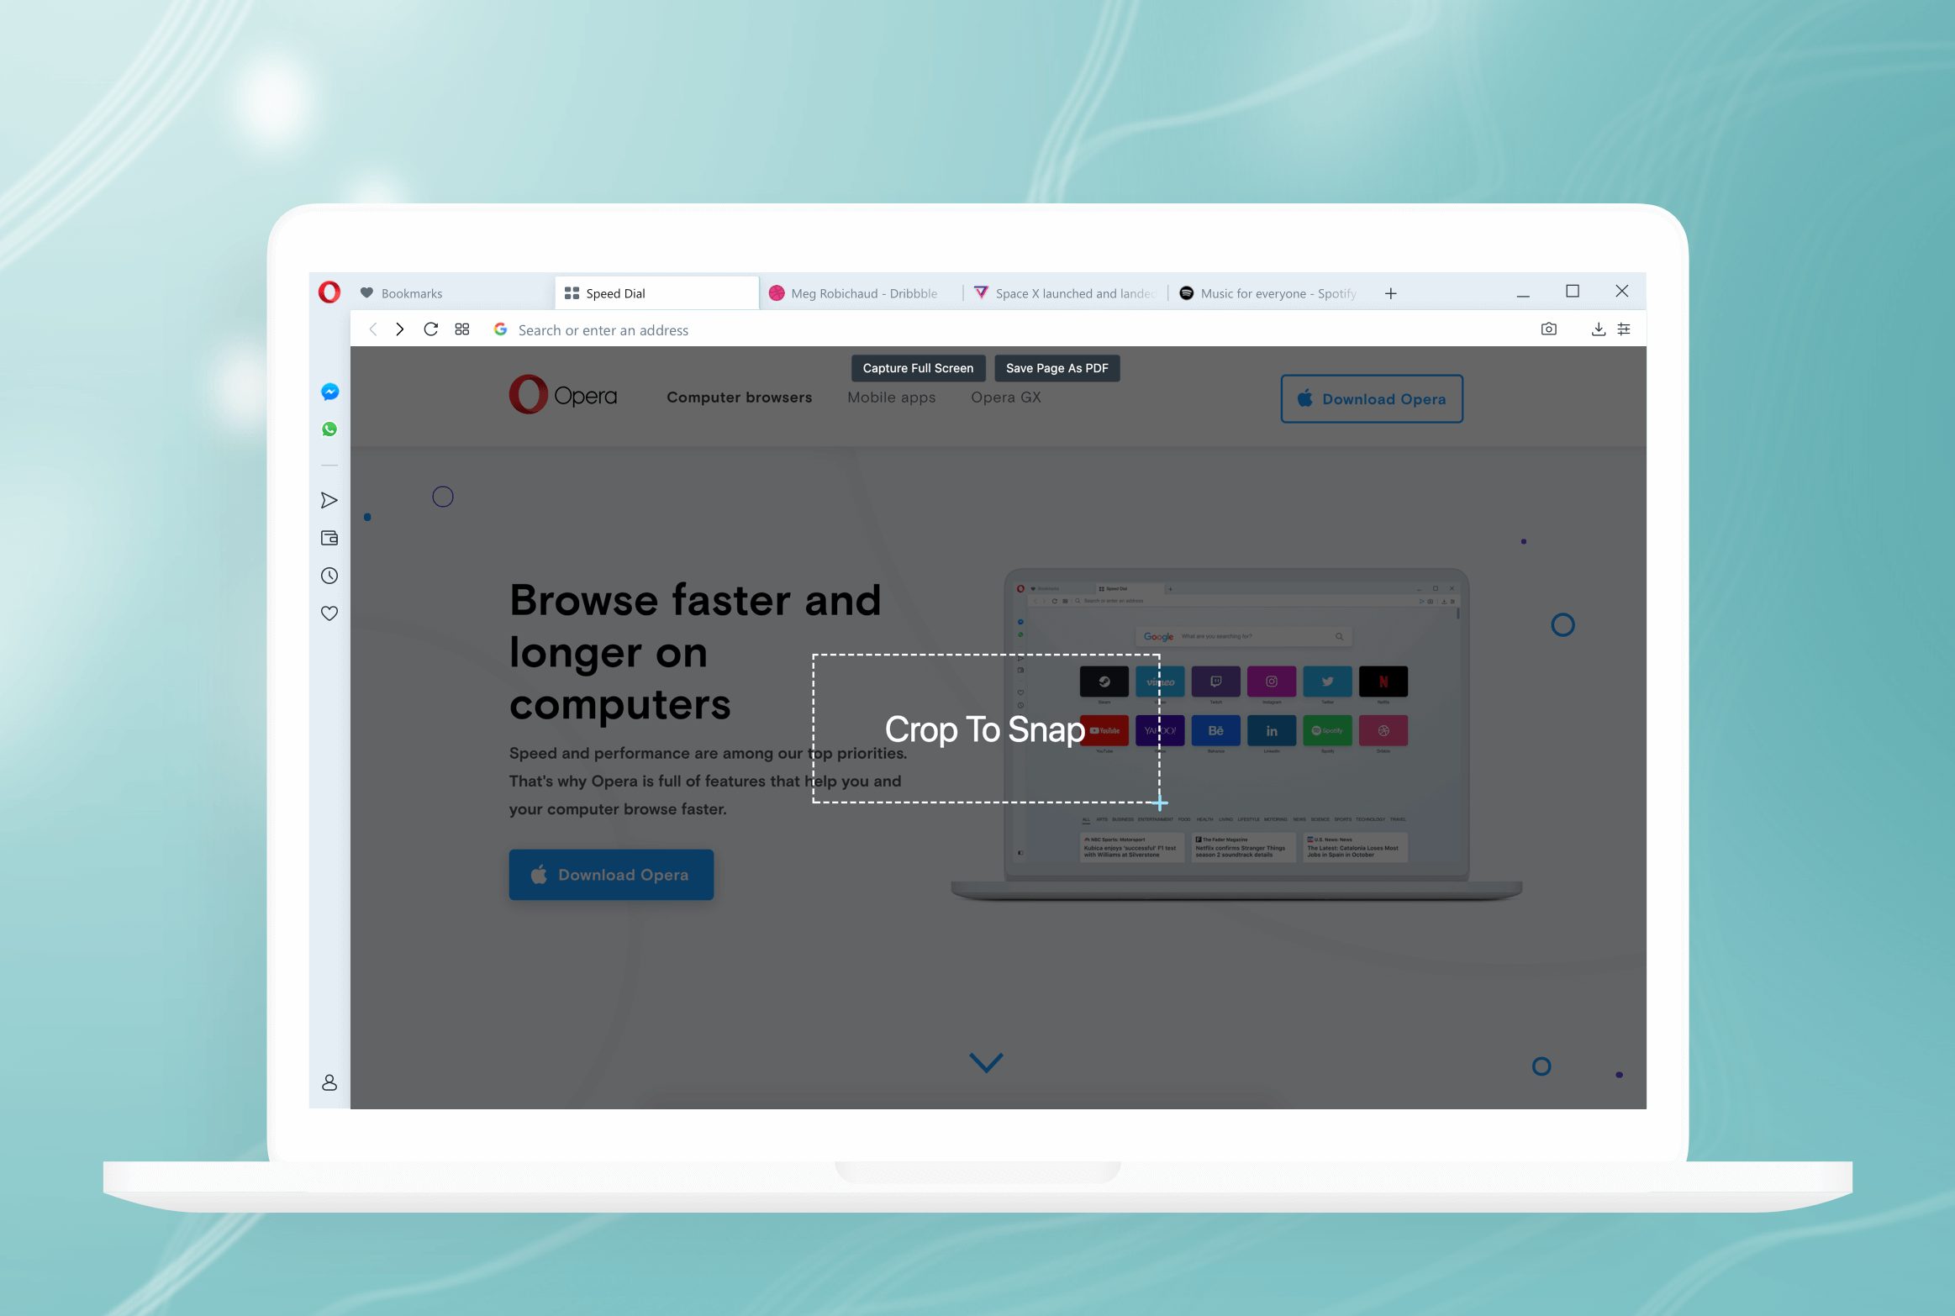Click the Capture Full Screen button
The height and width of the screenshot is (1316, 1955).
(918, 368)
